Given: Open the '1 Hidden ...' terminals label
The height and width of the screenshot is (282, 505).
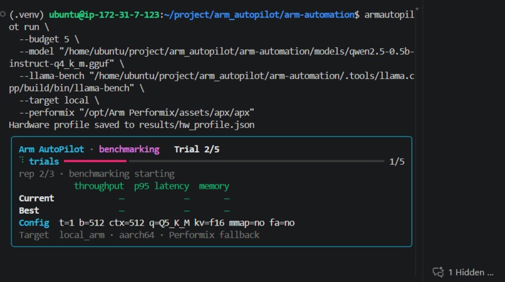Looking at the screenshot, I should (x=471, y=273).
